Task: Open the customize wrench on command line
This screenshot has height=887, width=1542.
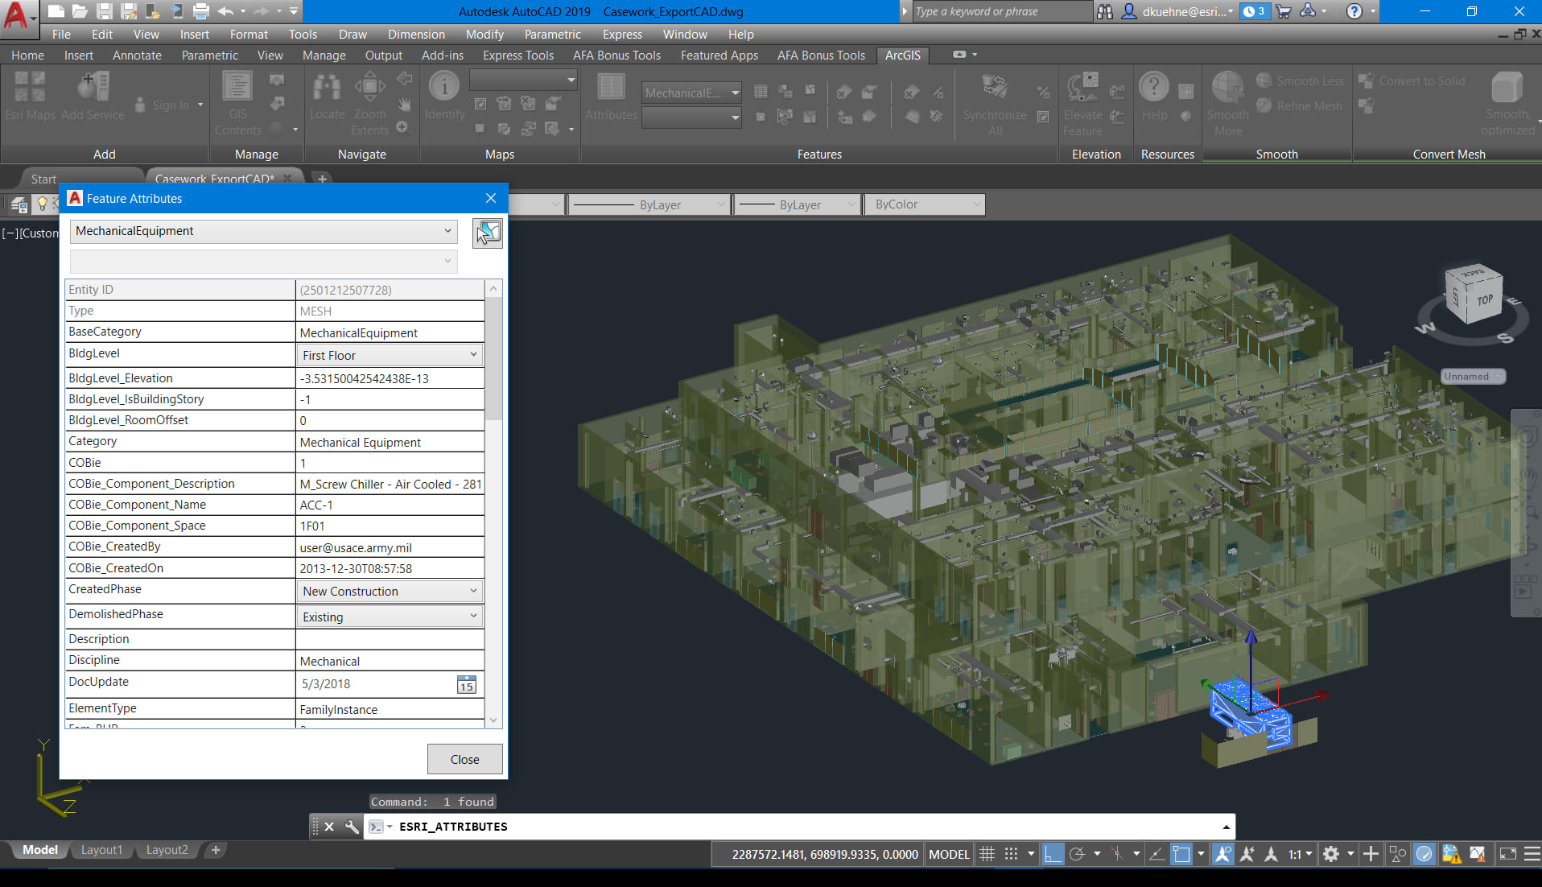Action: coord(352,827)
